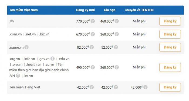189x101 pixels.
Task: Click help icon next to 360.000đ renewal
Action: click(x=117, y=34)
